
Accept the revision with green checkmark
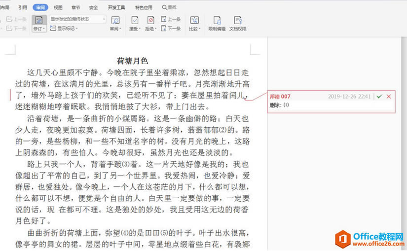[x=379, y=96]
